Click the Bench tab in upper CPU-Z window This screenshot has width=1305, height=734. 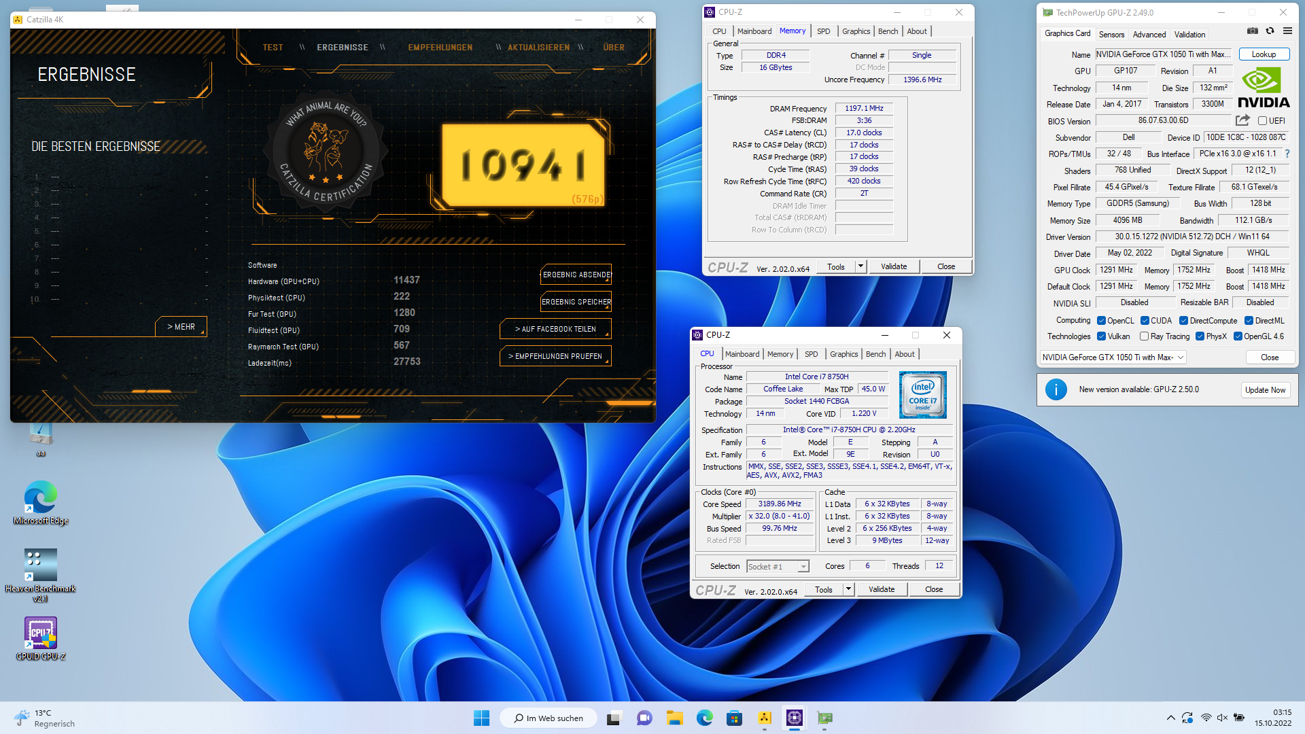click(888, 31)
